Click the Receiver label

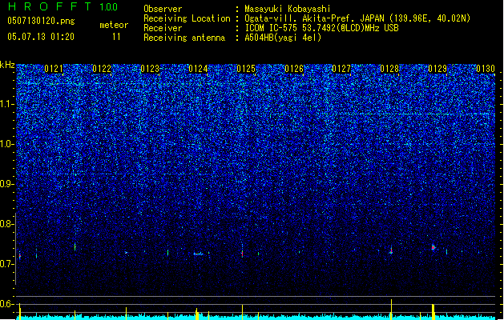[163, 28]
